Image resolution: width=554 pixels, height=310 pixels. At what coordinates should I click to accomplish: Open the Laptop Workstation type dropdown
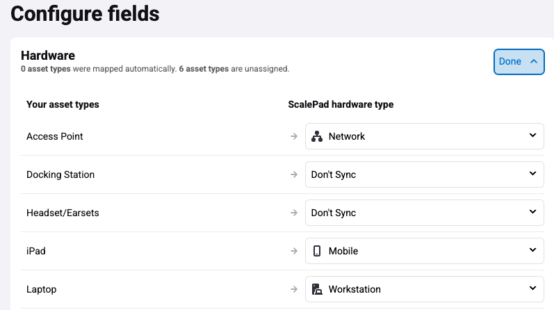coord(424,289)
